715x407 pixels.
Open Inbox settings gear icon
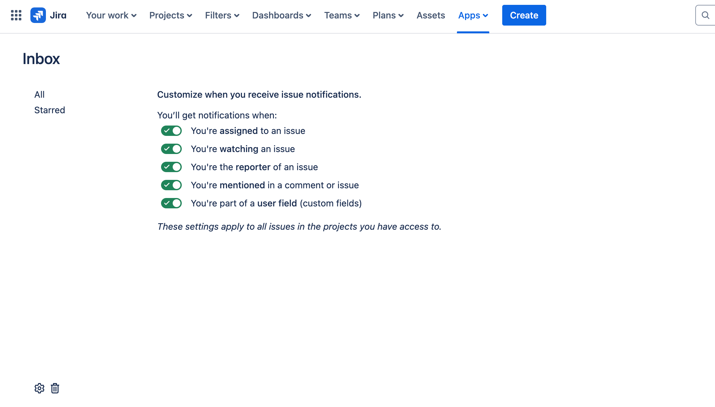pyautogui.click(x=39, y=388)
